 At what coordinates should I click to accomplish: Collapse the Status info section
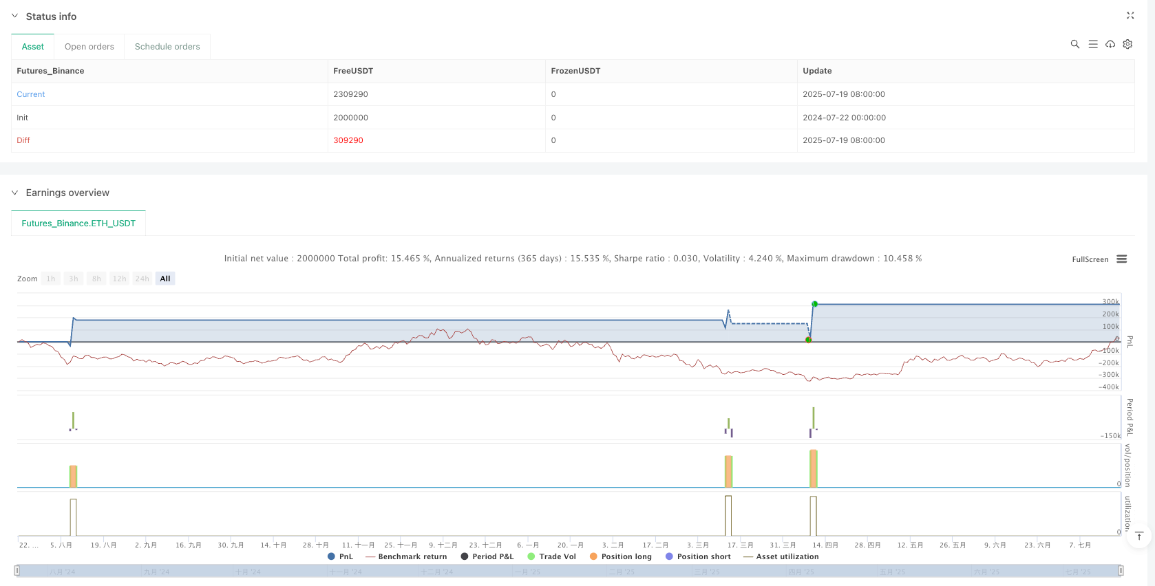pos(15,16)
